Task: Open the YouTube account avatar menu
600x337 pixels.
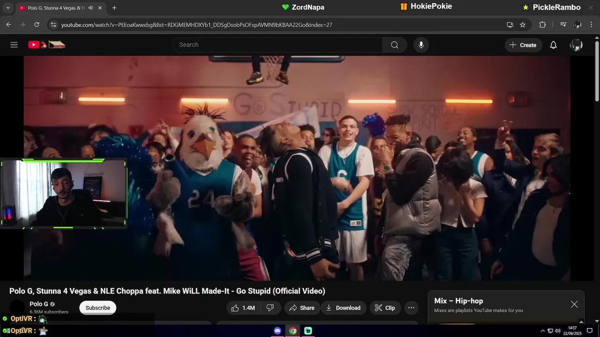Action: pyautogui.click(x=576, y=45)
